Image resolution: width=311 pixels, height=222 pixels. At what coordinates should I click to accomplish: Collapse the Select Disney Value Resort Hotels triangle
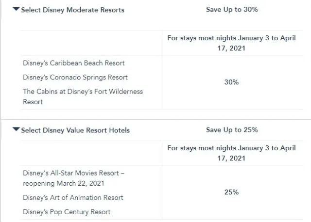pyautogui.click(x=16, y=129)
